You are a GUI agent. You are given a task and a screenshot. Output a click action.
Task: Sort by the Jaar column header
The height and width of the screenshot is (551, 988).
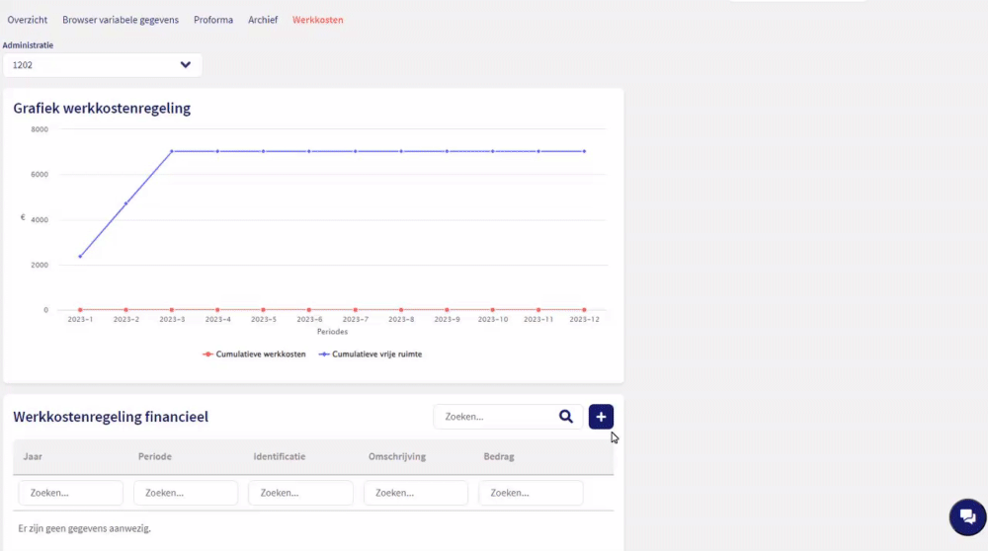click(x=33, y=457)
